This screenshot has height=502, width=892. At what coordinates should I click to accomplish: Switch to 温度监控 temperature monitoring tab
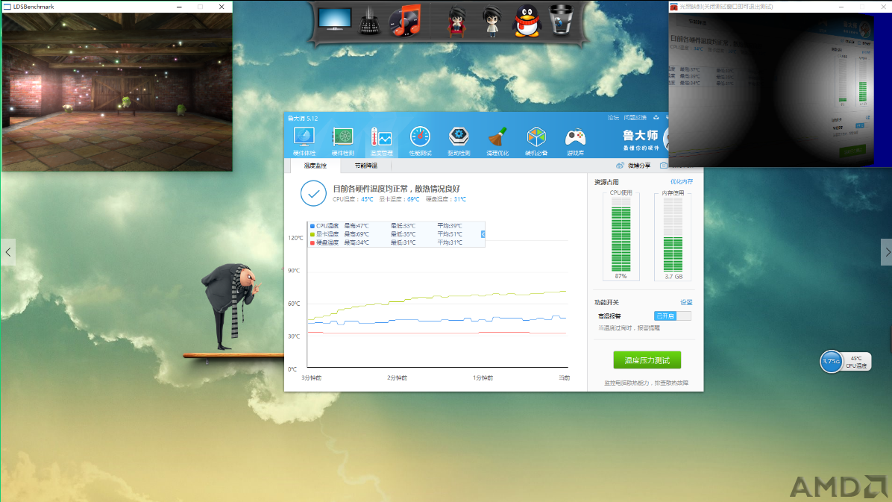coord(315,166)
